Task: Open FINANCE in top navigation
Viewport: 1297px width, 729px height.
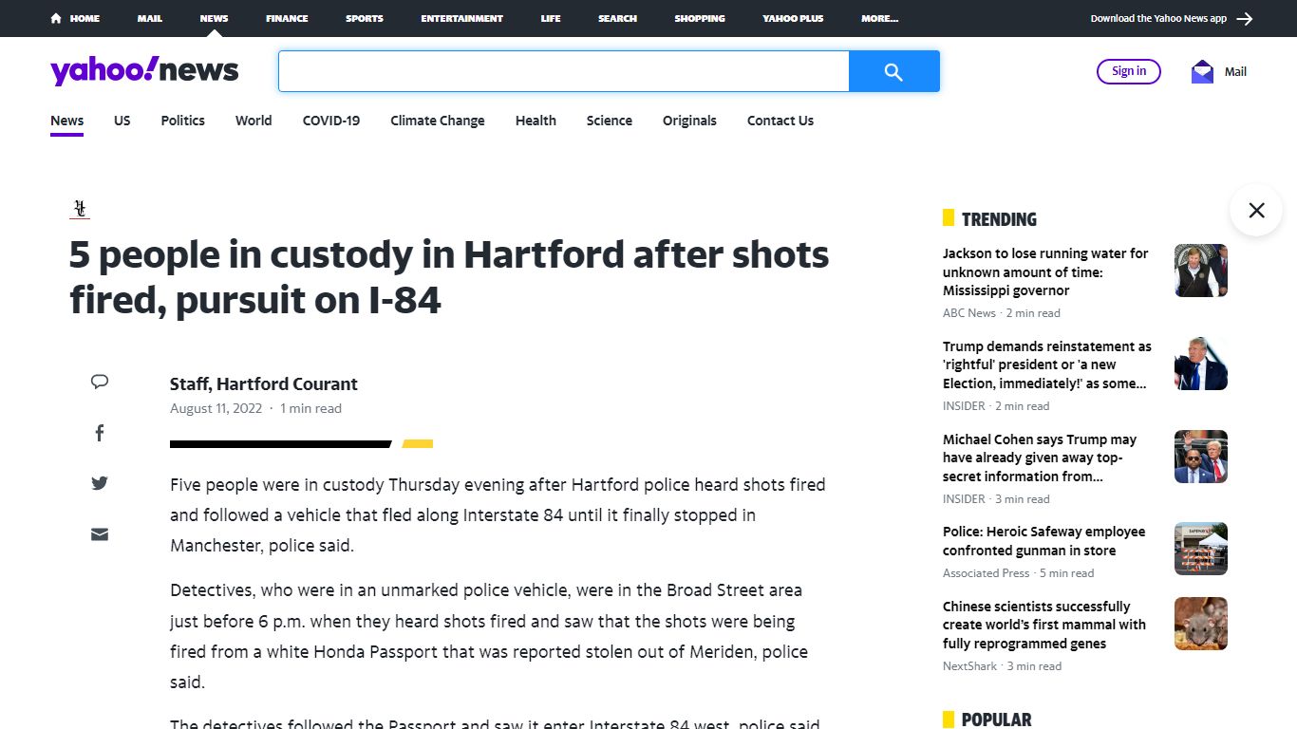Action: (287, 18)
